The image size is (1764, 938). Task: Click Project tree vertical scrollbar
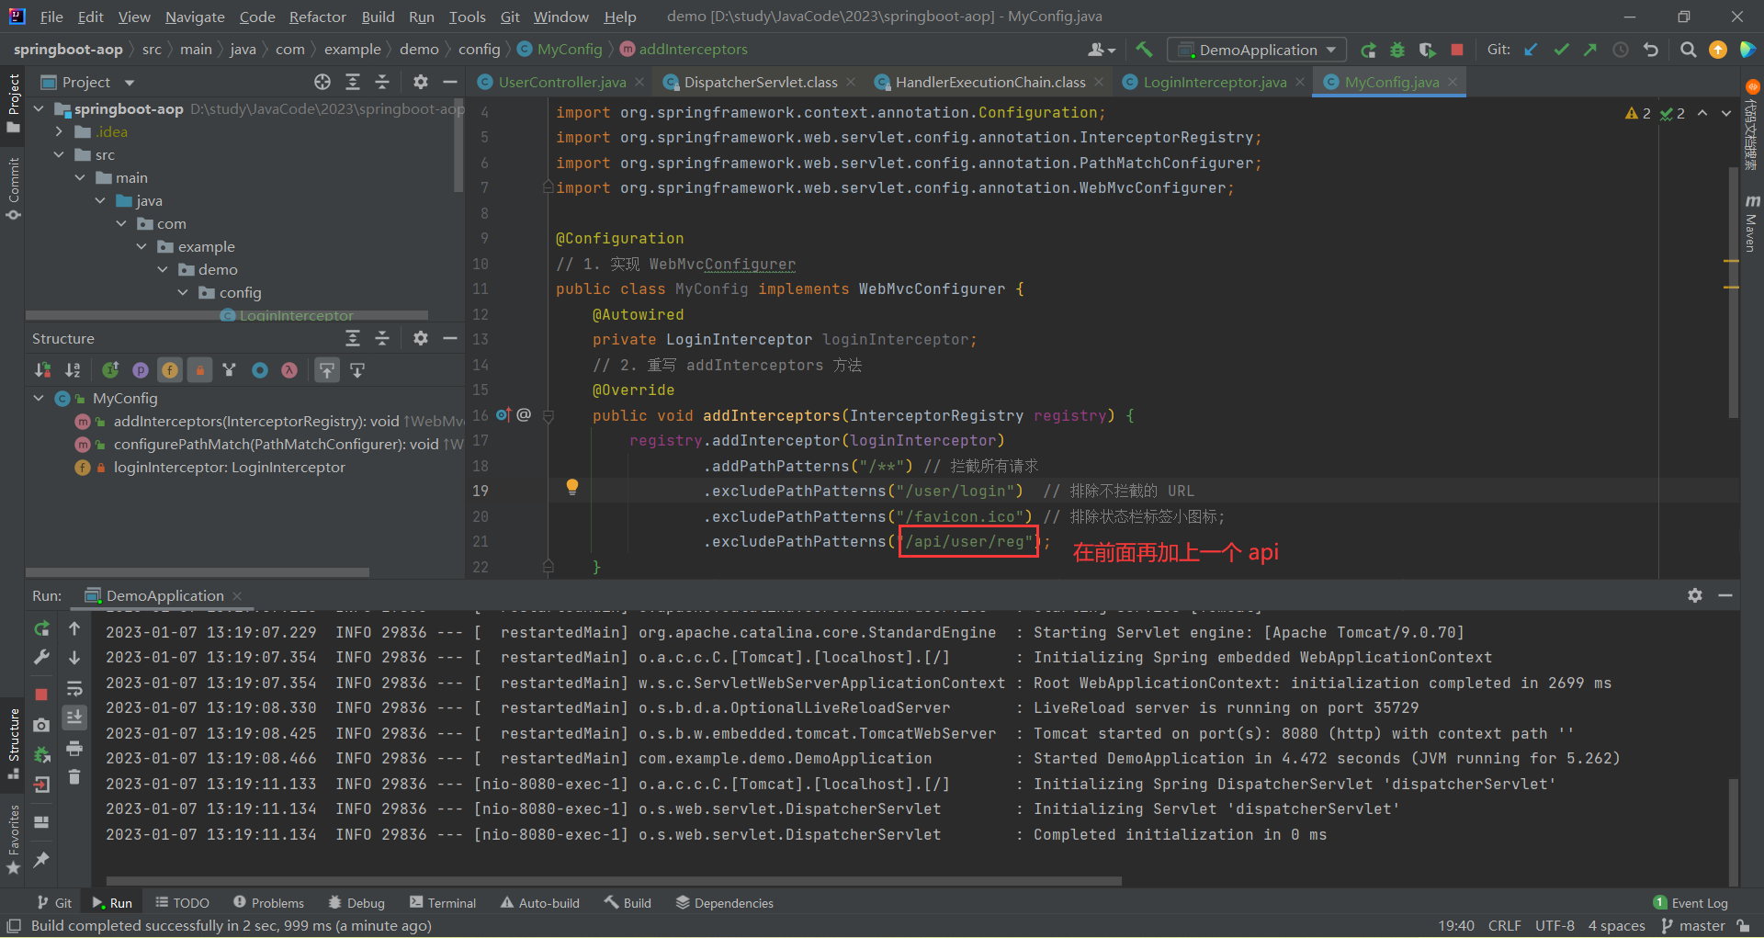(x=458, y=146)
